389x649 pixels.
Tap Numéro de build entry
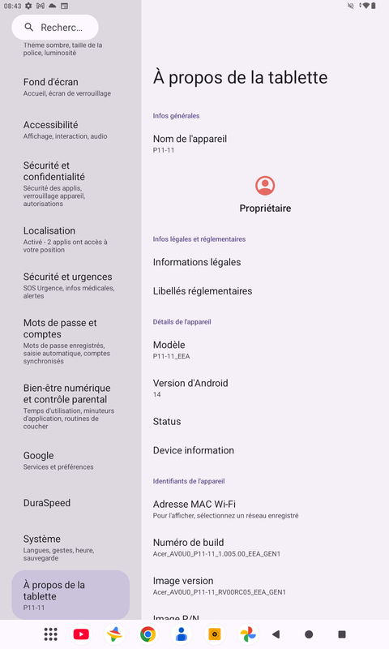click(265, 548)
